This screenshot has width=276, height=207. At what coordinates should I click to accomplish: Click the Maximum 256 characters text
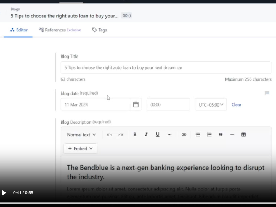pos(248,79)
